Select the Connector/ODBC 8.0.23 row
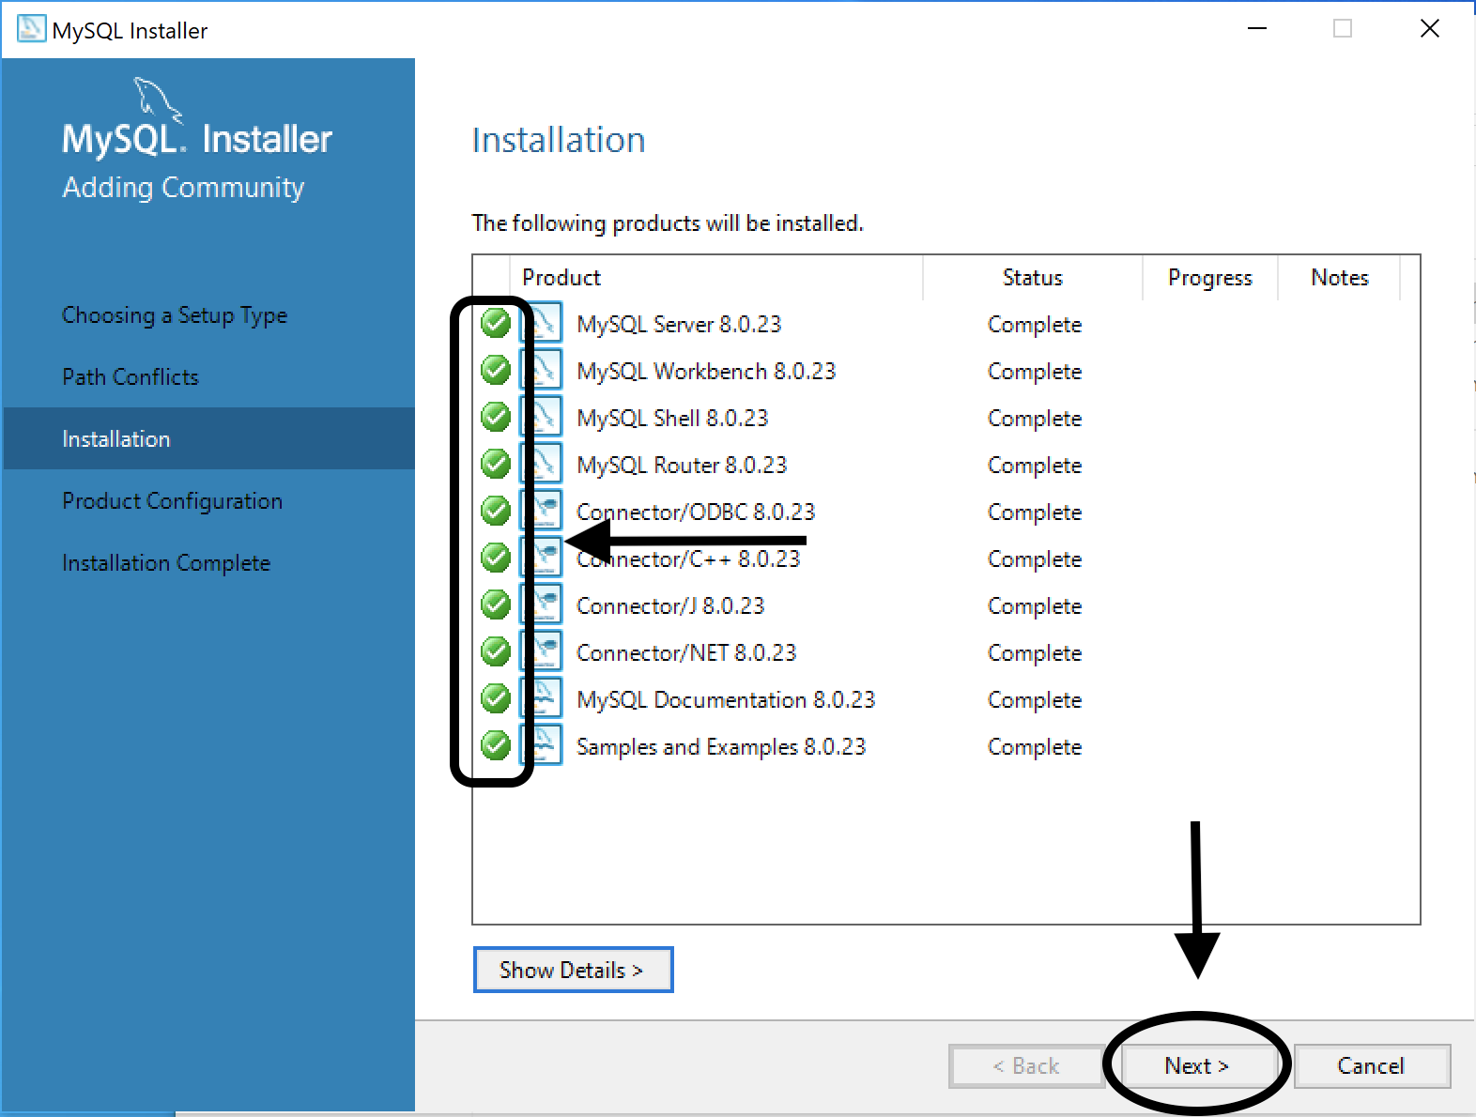This screenshot has width=1476, height=1117. point(946,512)
